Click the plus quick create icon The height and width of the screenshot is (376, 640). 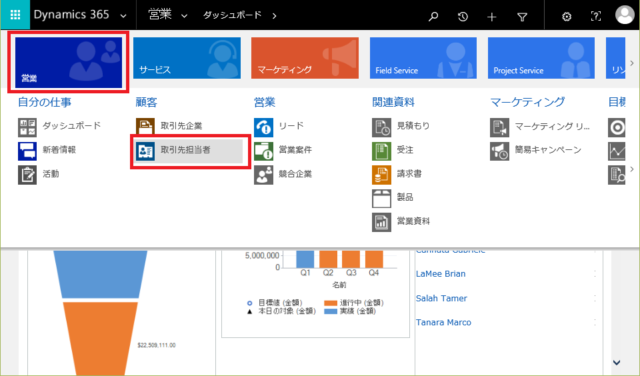pos(492,17)
